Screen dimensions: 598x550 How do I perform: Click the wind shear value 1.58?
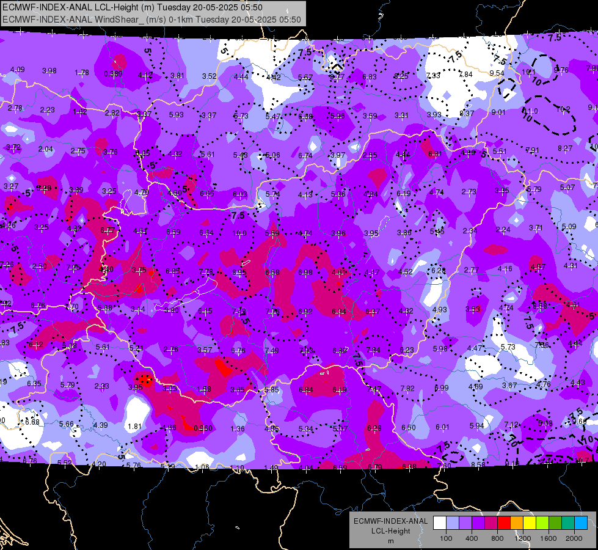pyautogui.click(x=204, y=389)
